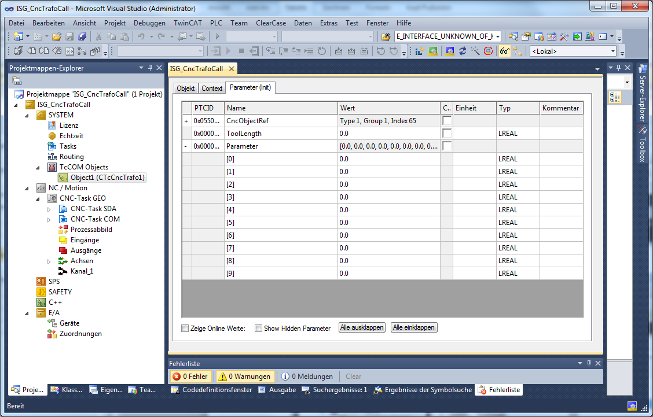Open the Properties Window toolbar icon
The width and height of the screenshot is (653, 417).
(x=526, y=36)
